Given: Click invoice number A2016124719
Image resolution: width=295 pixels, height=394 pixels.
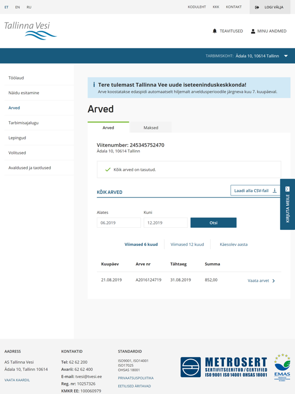Looking at the screenshot, I should tap(149, 280).
